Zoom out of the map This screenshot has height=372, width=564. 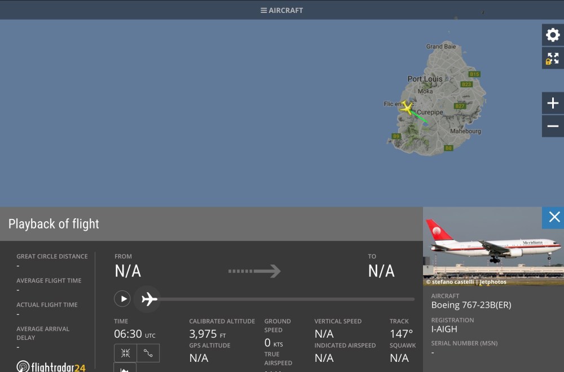pos(553,126)
